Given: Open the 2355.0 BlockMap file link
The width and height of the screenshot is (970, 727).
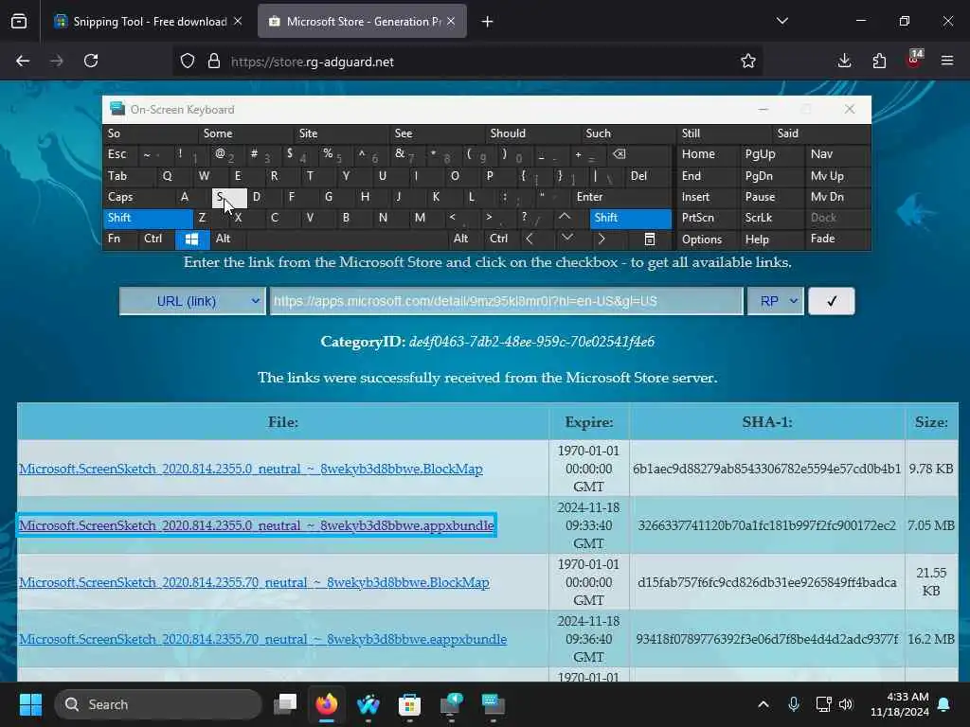Looking at the screenshot, I should click(250, 469).
